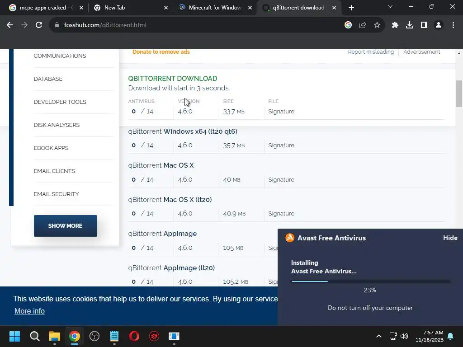463x347 pixels.
Task: Open Signature for the 33.7 MB file
Action: click(x=281, y=112)
